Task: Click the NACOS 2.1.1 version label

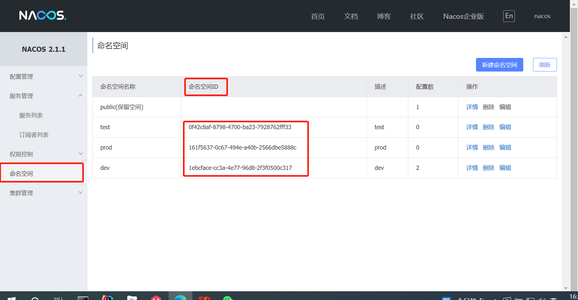Action: (x=43, y=49)
